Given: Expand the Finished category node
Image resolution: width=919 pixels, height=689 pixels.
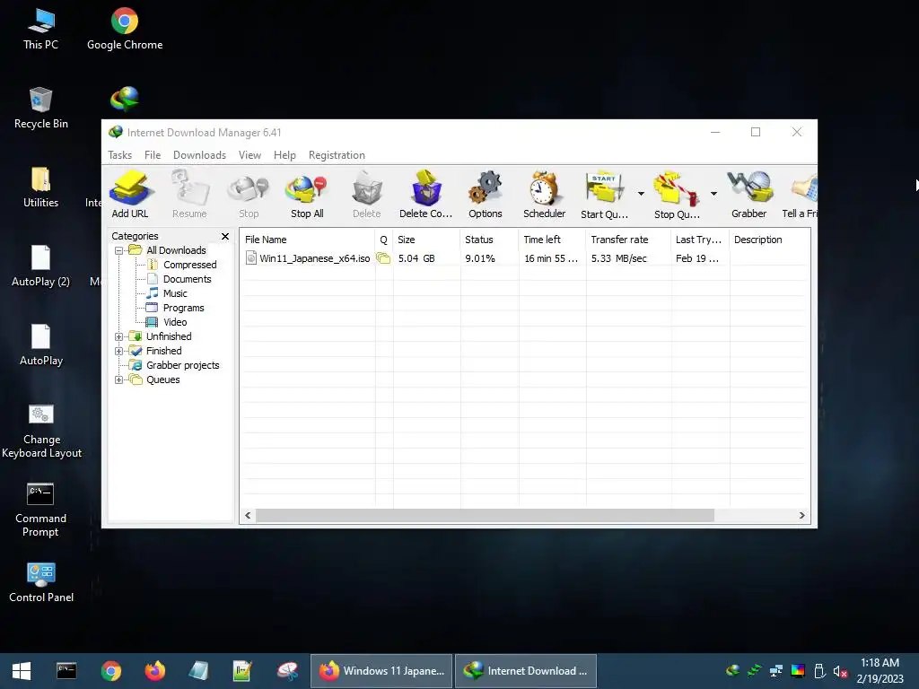Looking at the screenshot, I should click(118, 351).
